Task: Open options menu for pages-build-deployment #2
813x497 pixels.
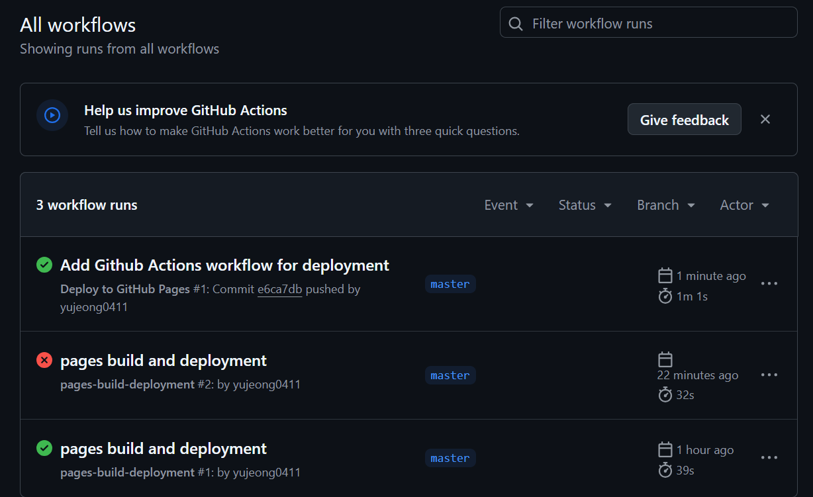Action: coord(769,375)
